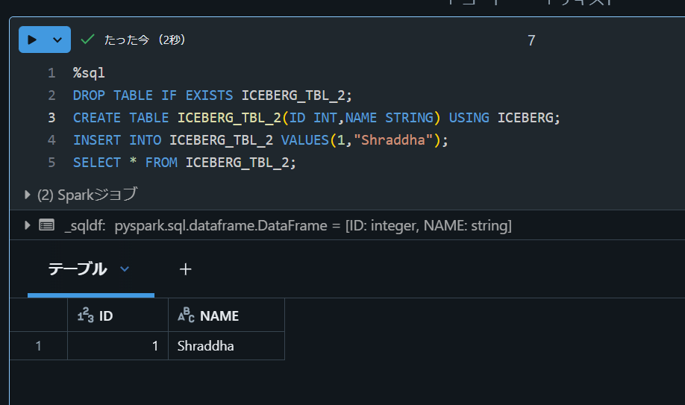Select the ID value cell in first row

[x=118, y=346]
